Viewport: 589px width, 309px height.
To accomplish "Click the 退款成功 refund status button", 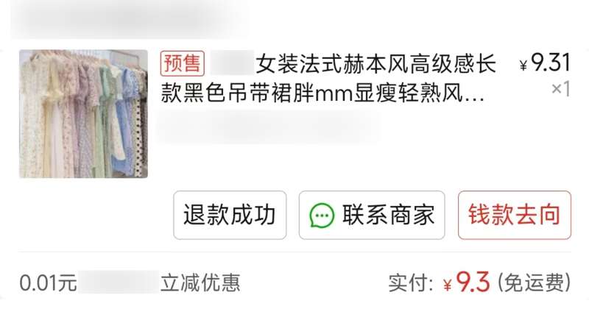I will point(230,215).
